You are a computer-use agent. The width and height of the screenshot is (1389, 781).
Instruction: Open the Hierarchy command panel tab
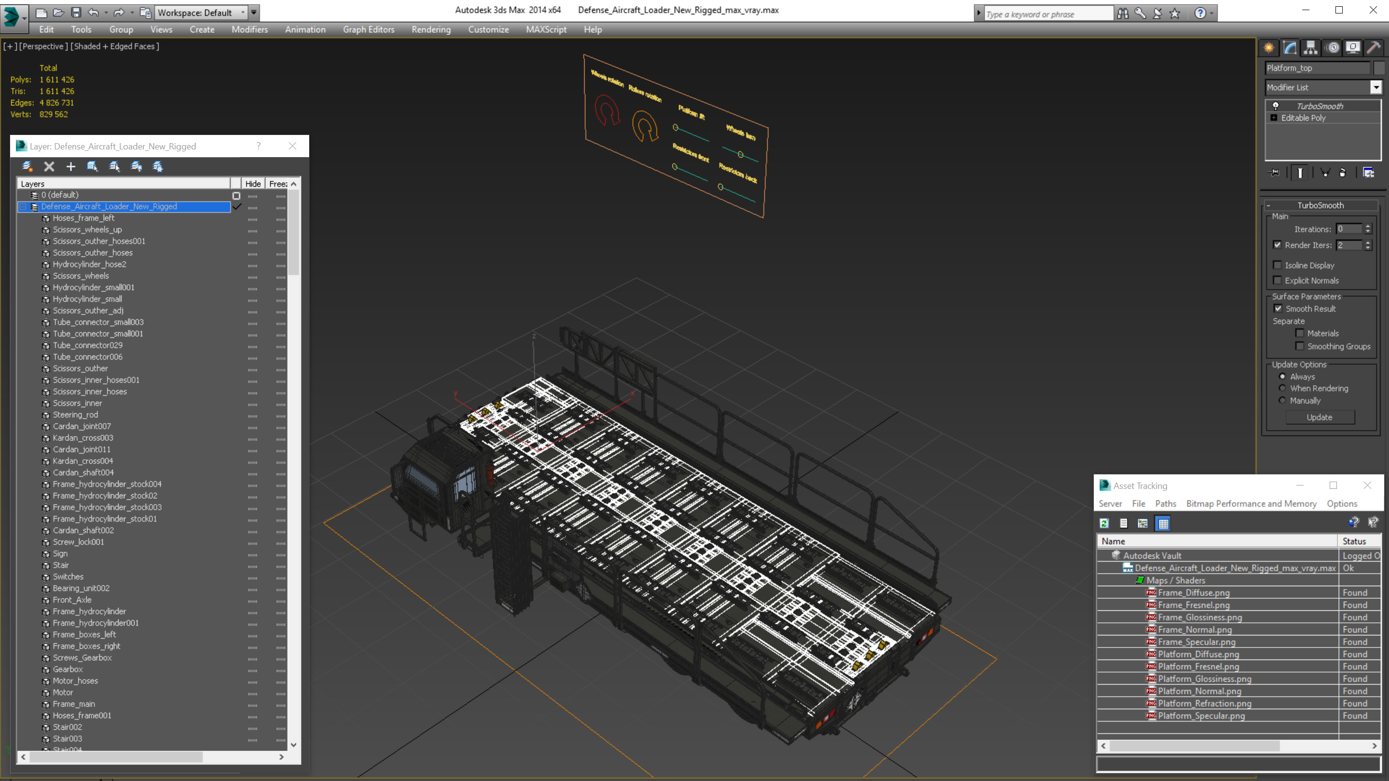(1311, 47)
